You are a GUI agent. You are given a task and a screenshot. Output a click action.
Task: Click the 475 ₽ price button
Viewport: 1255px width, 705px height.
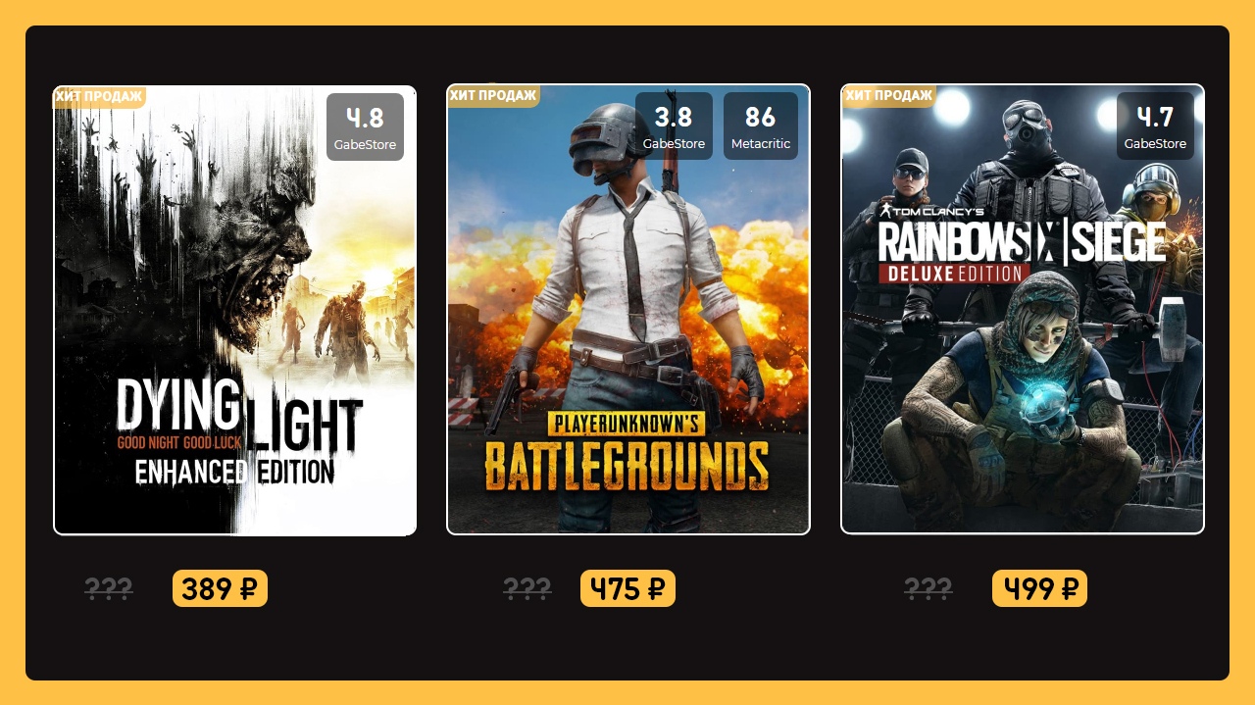(x=627, y=588)
